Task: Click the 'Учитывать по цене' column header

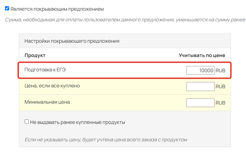Action: pyautogui.click(x=202, y=55)
